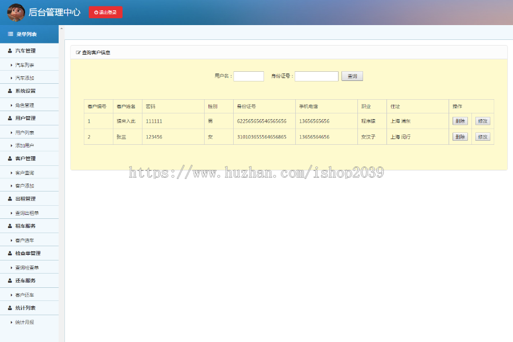
Task: Click the person icon beside 检查单管理
Action: 10,253
